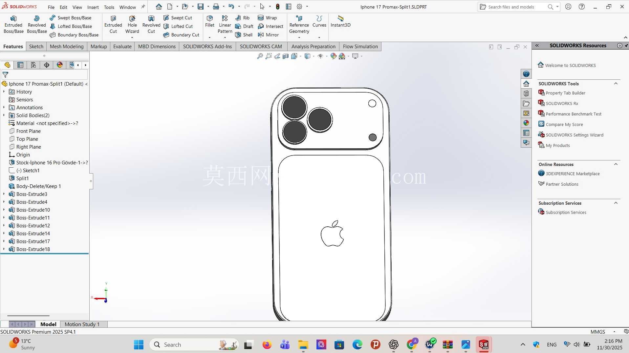Select the Revolved Boss/Base tool
Viewport: 629px width, 353px height.
click(37, 25)
